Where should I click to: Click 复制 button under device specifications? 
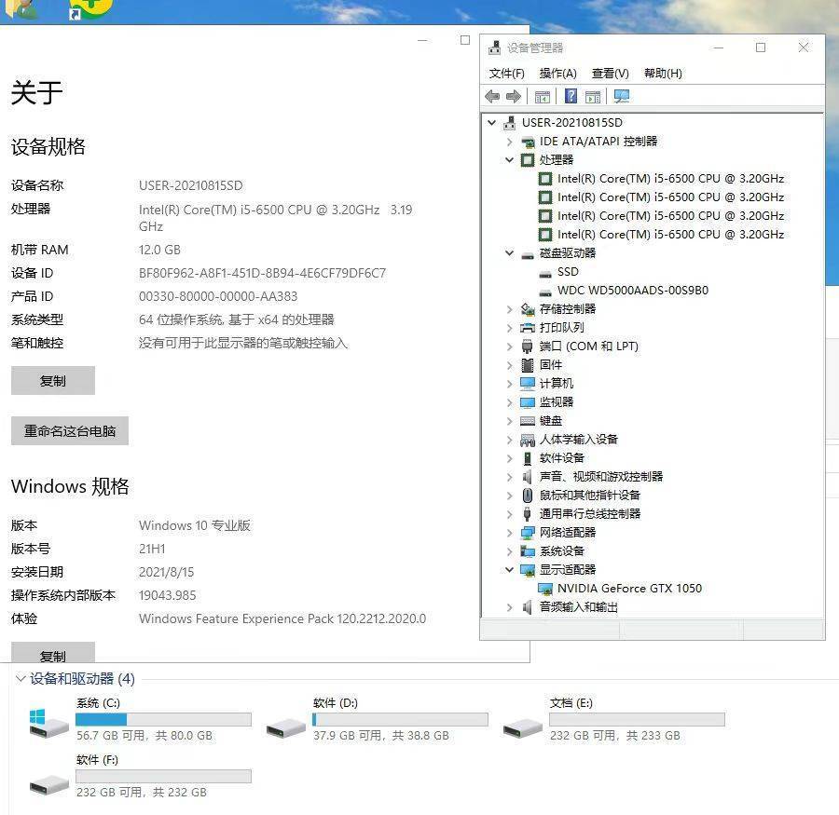[x=53, y=381]
